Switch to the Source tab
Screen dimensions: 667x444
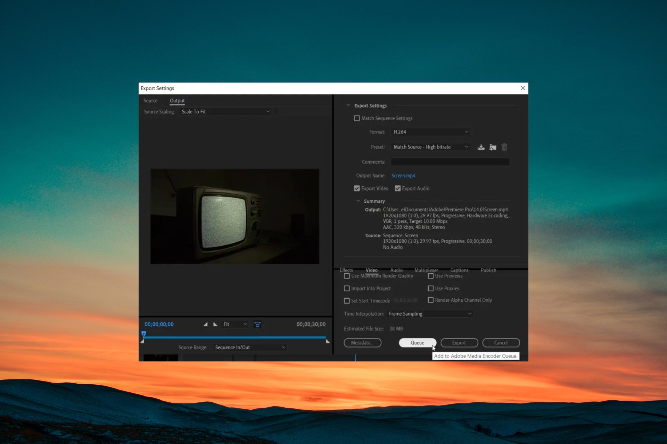tap(150, 101)
